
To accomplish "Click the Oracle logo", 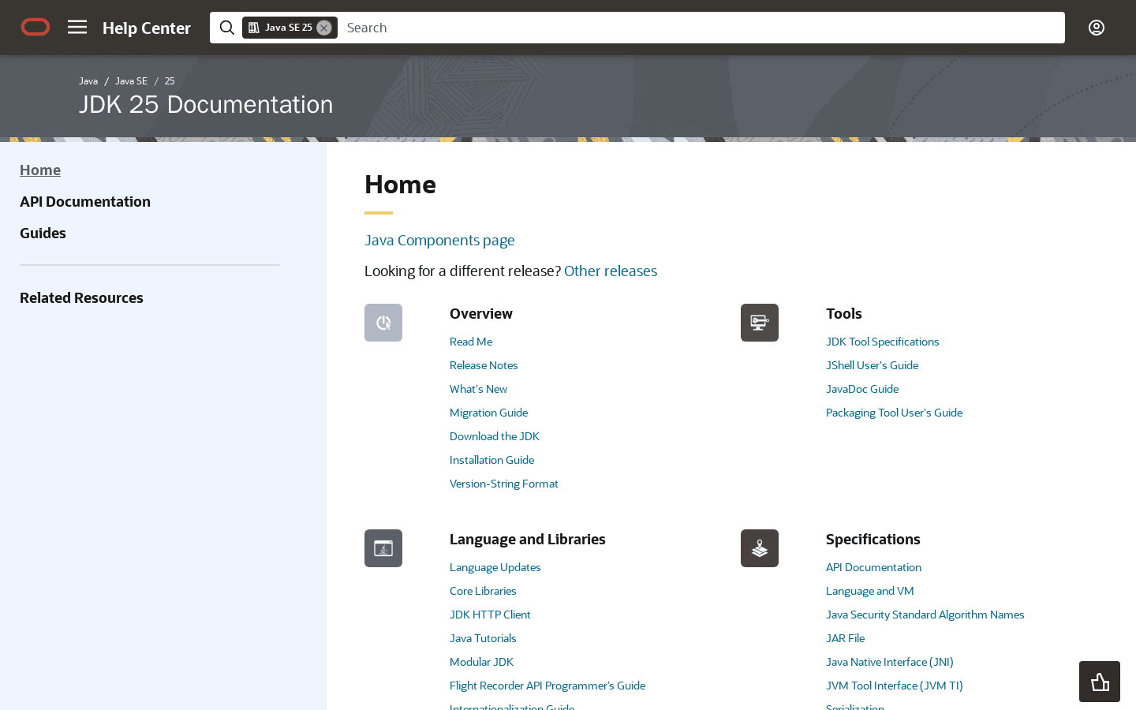I will [35, 27].
